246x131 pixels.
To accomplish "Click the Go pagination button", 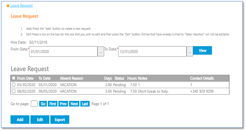I will coord(43,104).
